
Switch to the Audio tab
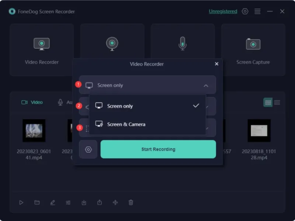[x=65, y=102]
